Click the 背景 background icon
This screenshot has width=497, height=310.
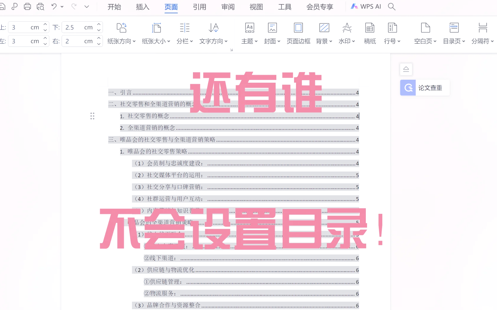click(x=324, y=28)
